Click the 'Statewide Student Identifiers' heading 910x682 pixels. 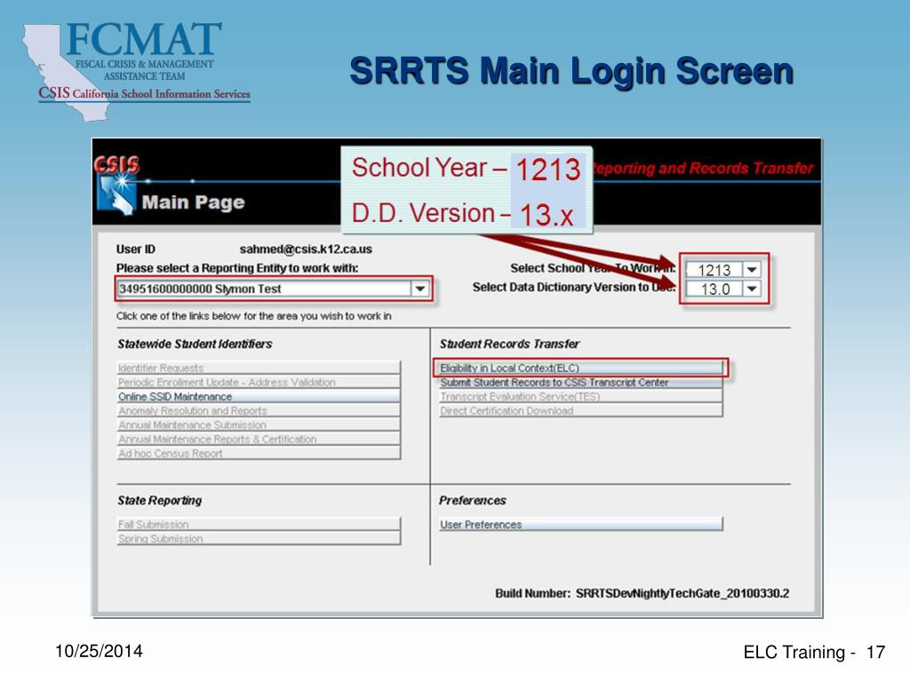tap(195, 344)
